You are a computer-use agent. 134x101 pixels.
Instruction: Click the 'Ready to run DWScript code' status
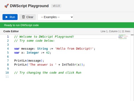[x=21, y=25]
